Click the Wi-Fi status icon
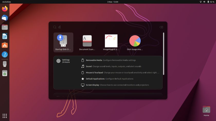 click(x=201, y=2)
